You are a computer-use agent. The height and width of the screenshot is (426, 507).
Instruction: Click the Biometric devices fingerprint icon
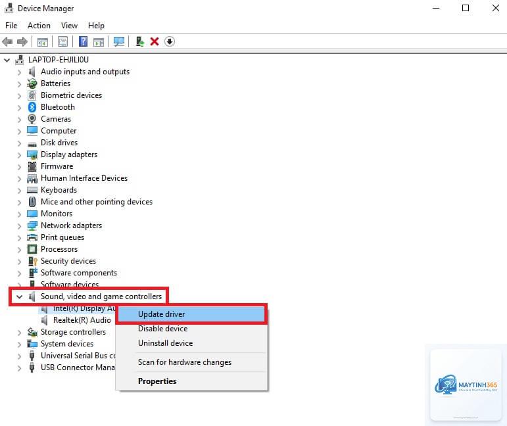pos(32,95)
